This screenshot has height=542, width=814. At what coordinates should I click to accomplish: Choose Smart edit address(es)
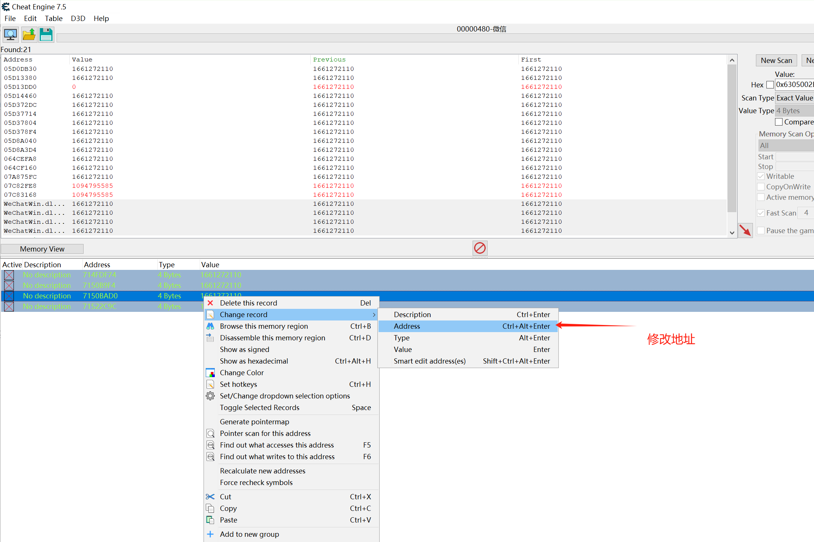468,361
